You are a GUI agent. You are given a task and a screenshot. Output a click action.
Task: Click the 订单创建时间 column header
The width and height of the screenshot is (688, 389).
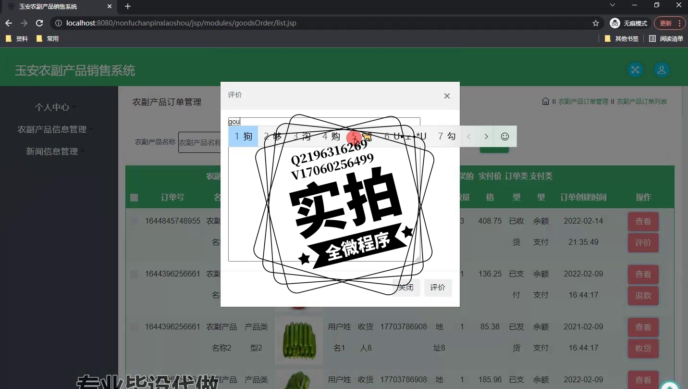click(583, 197)
